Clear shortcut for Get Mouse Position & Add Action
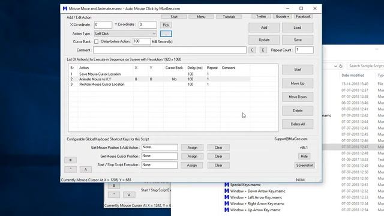Screen dimensions: 384x216 218,148
